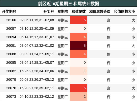Click 奇 in row 26082
This screenshot has height=101, width=137.
(x=109, y=71)
